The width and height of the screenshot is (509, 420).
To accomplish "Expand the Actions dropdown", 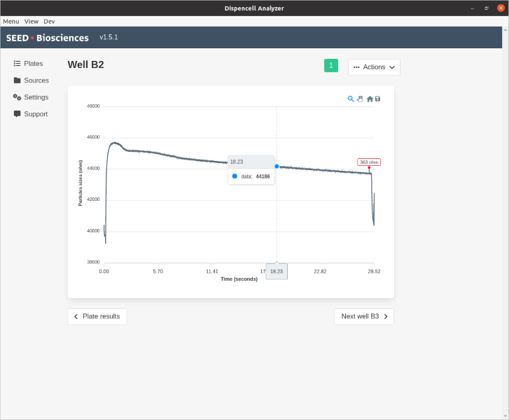I will click(x=374, y=67).
